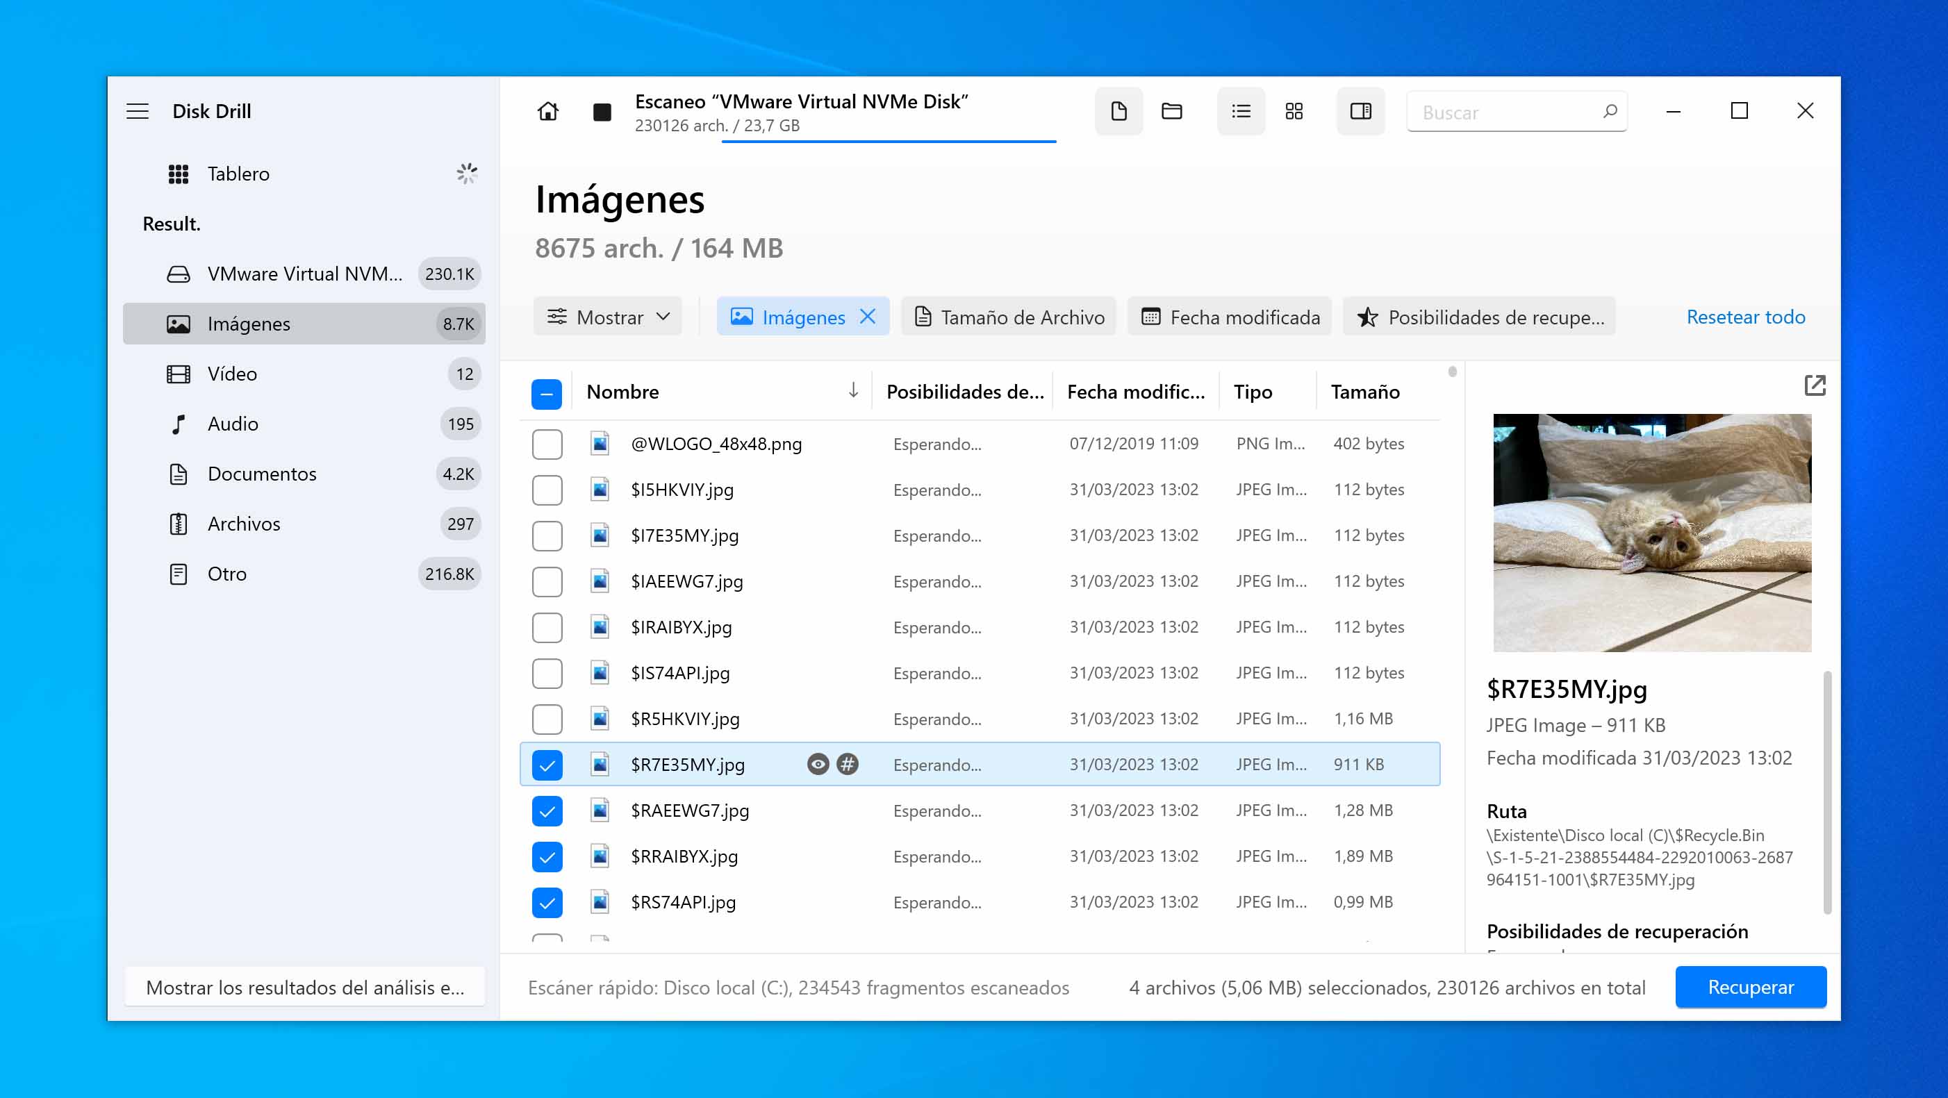
Task: Open preview in external window icon
Action: pos(1814,385)
